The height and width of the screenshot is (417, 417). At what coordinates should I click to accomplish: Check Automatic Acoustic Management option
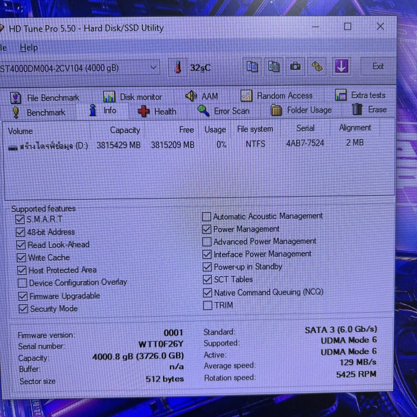tap(207, 217)
